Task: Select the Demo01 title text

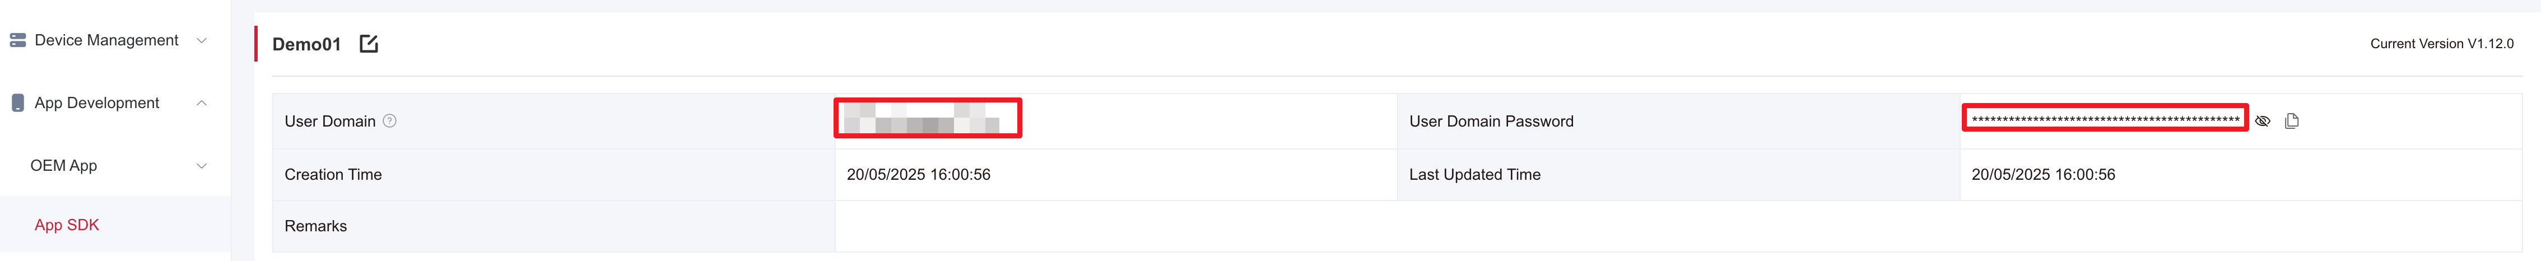Action: pyautogui.click(x=307, y=44)
